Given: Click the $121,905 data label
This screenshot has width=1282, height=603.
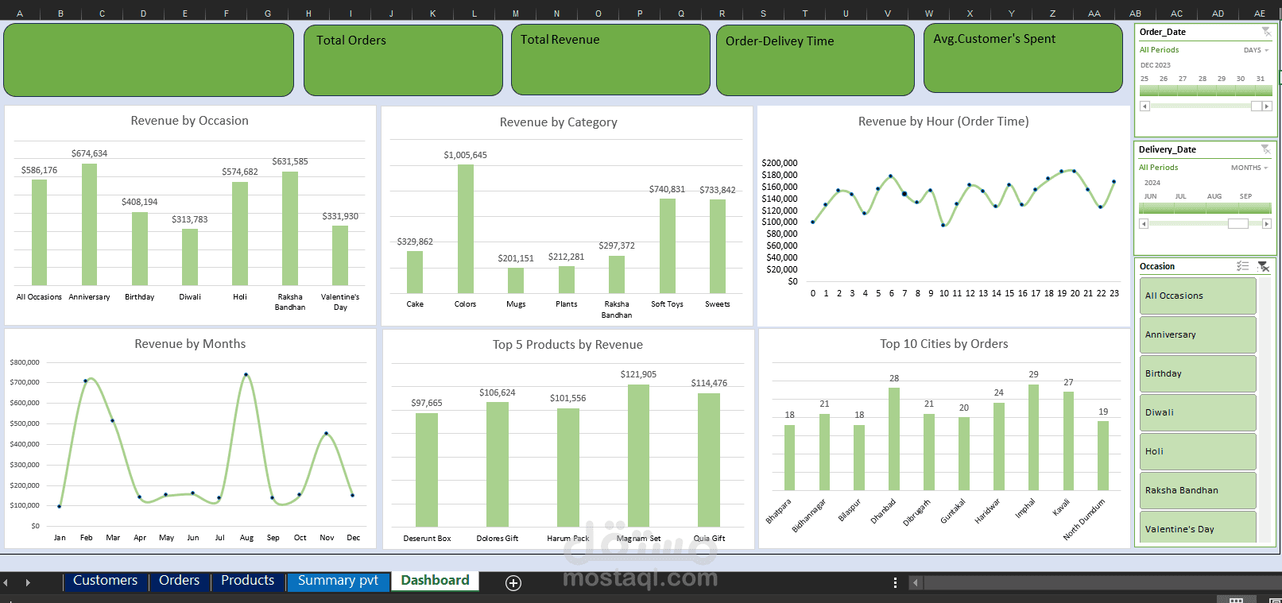Looking at the screenshot, I should 638,374.
